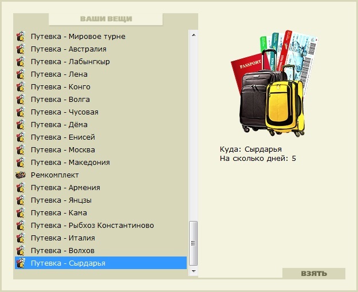Click the scrollbar down arrow
This screenshot has height=292, width=358.
(194, 271)
